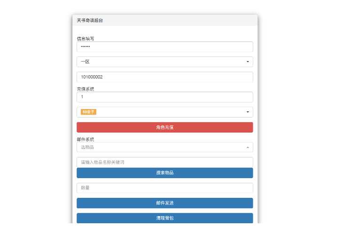Click the 天书奇谈后台 panel header title
350x227 pixels.
[90, 20]
